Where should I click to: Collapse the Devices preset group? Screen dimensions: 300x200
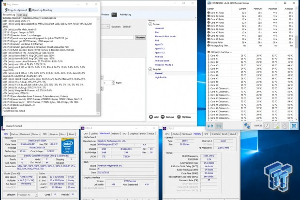(x=150, y=24)
